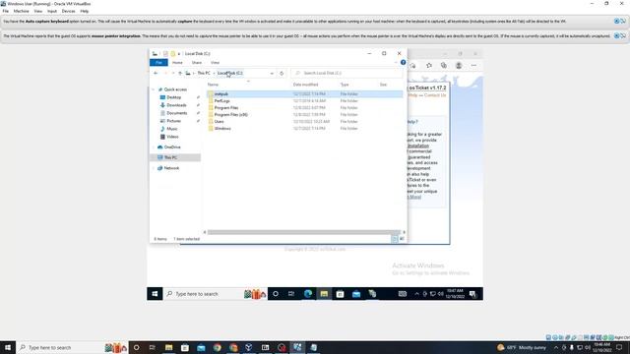Screen dimensions: 630x354
Task: Open Edge profile avatar
Action: click(459, 66)
